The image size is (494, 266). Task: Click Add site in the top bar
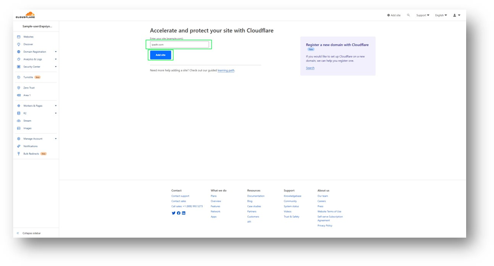tap(394, 15)
